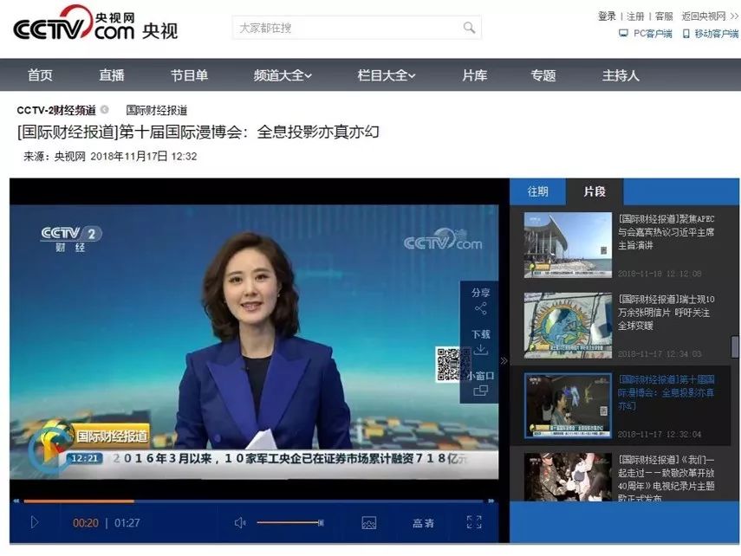Expand 栏目大全 dropdown menu
The height and width of the screenshot is (556, 741).
(386, 75)
